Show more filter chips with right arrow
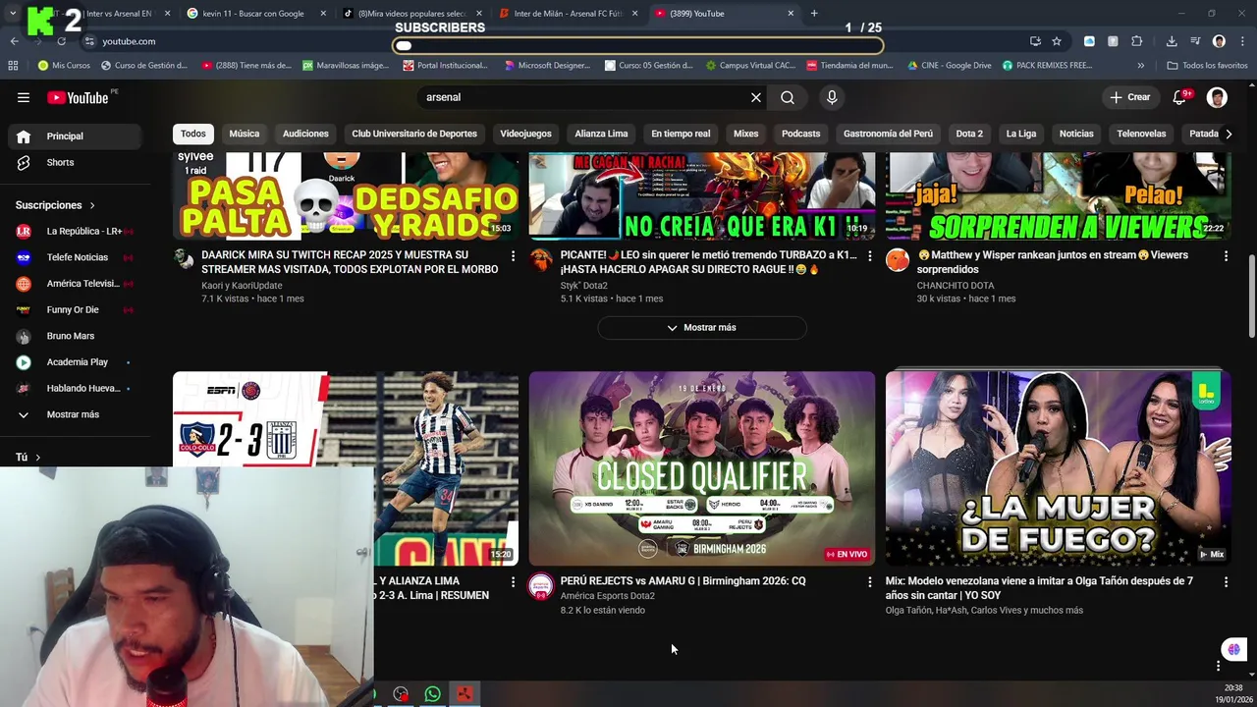The image size is (1257, 707). (1228, 134)
